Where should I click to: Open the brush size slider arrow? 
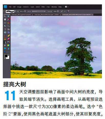[25, 11]
